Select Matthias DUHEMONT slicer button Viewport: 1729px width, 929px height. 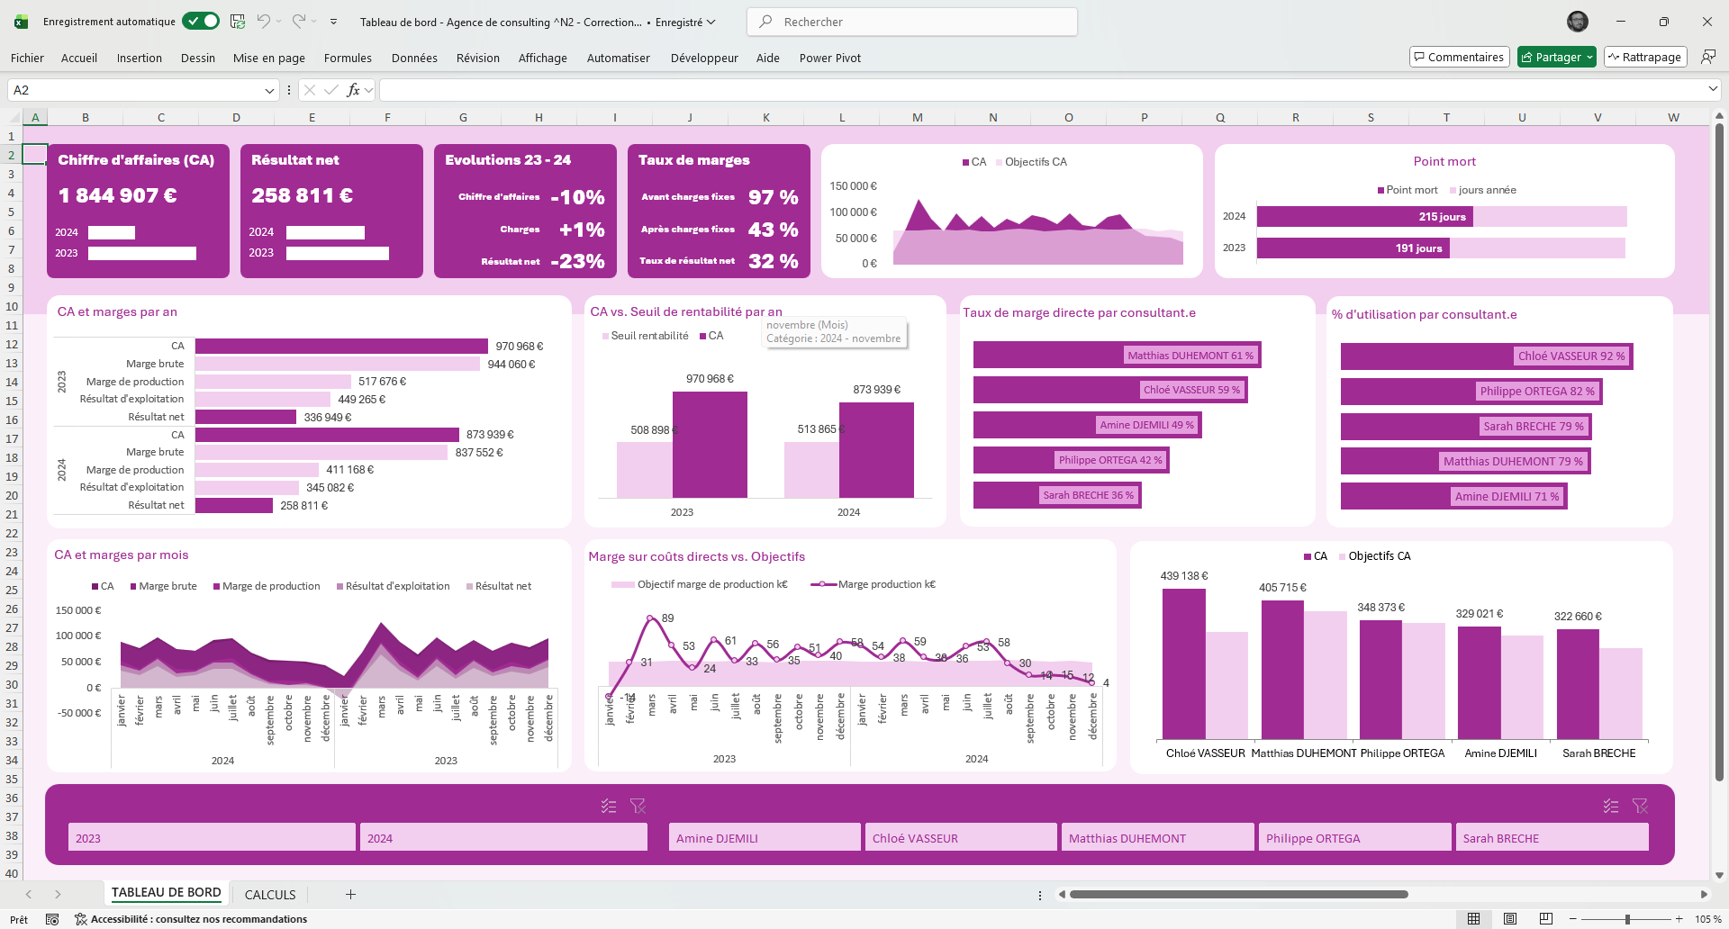(x=1157, y=837)
